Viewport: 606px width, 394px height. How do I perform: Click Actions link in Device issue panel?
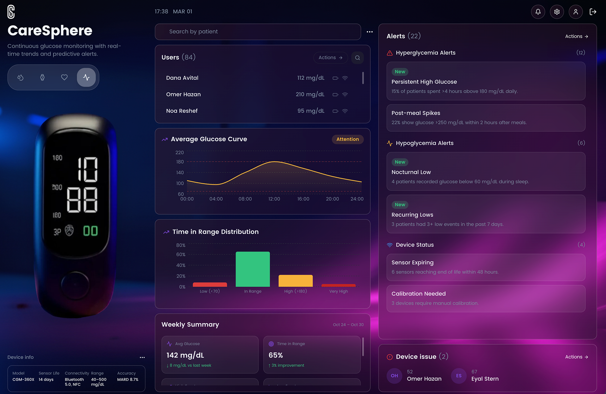pos(576,357)
